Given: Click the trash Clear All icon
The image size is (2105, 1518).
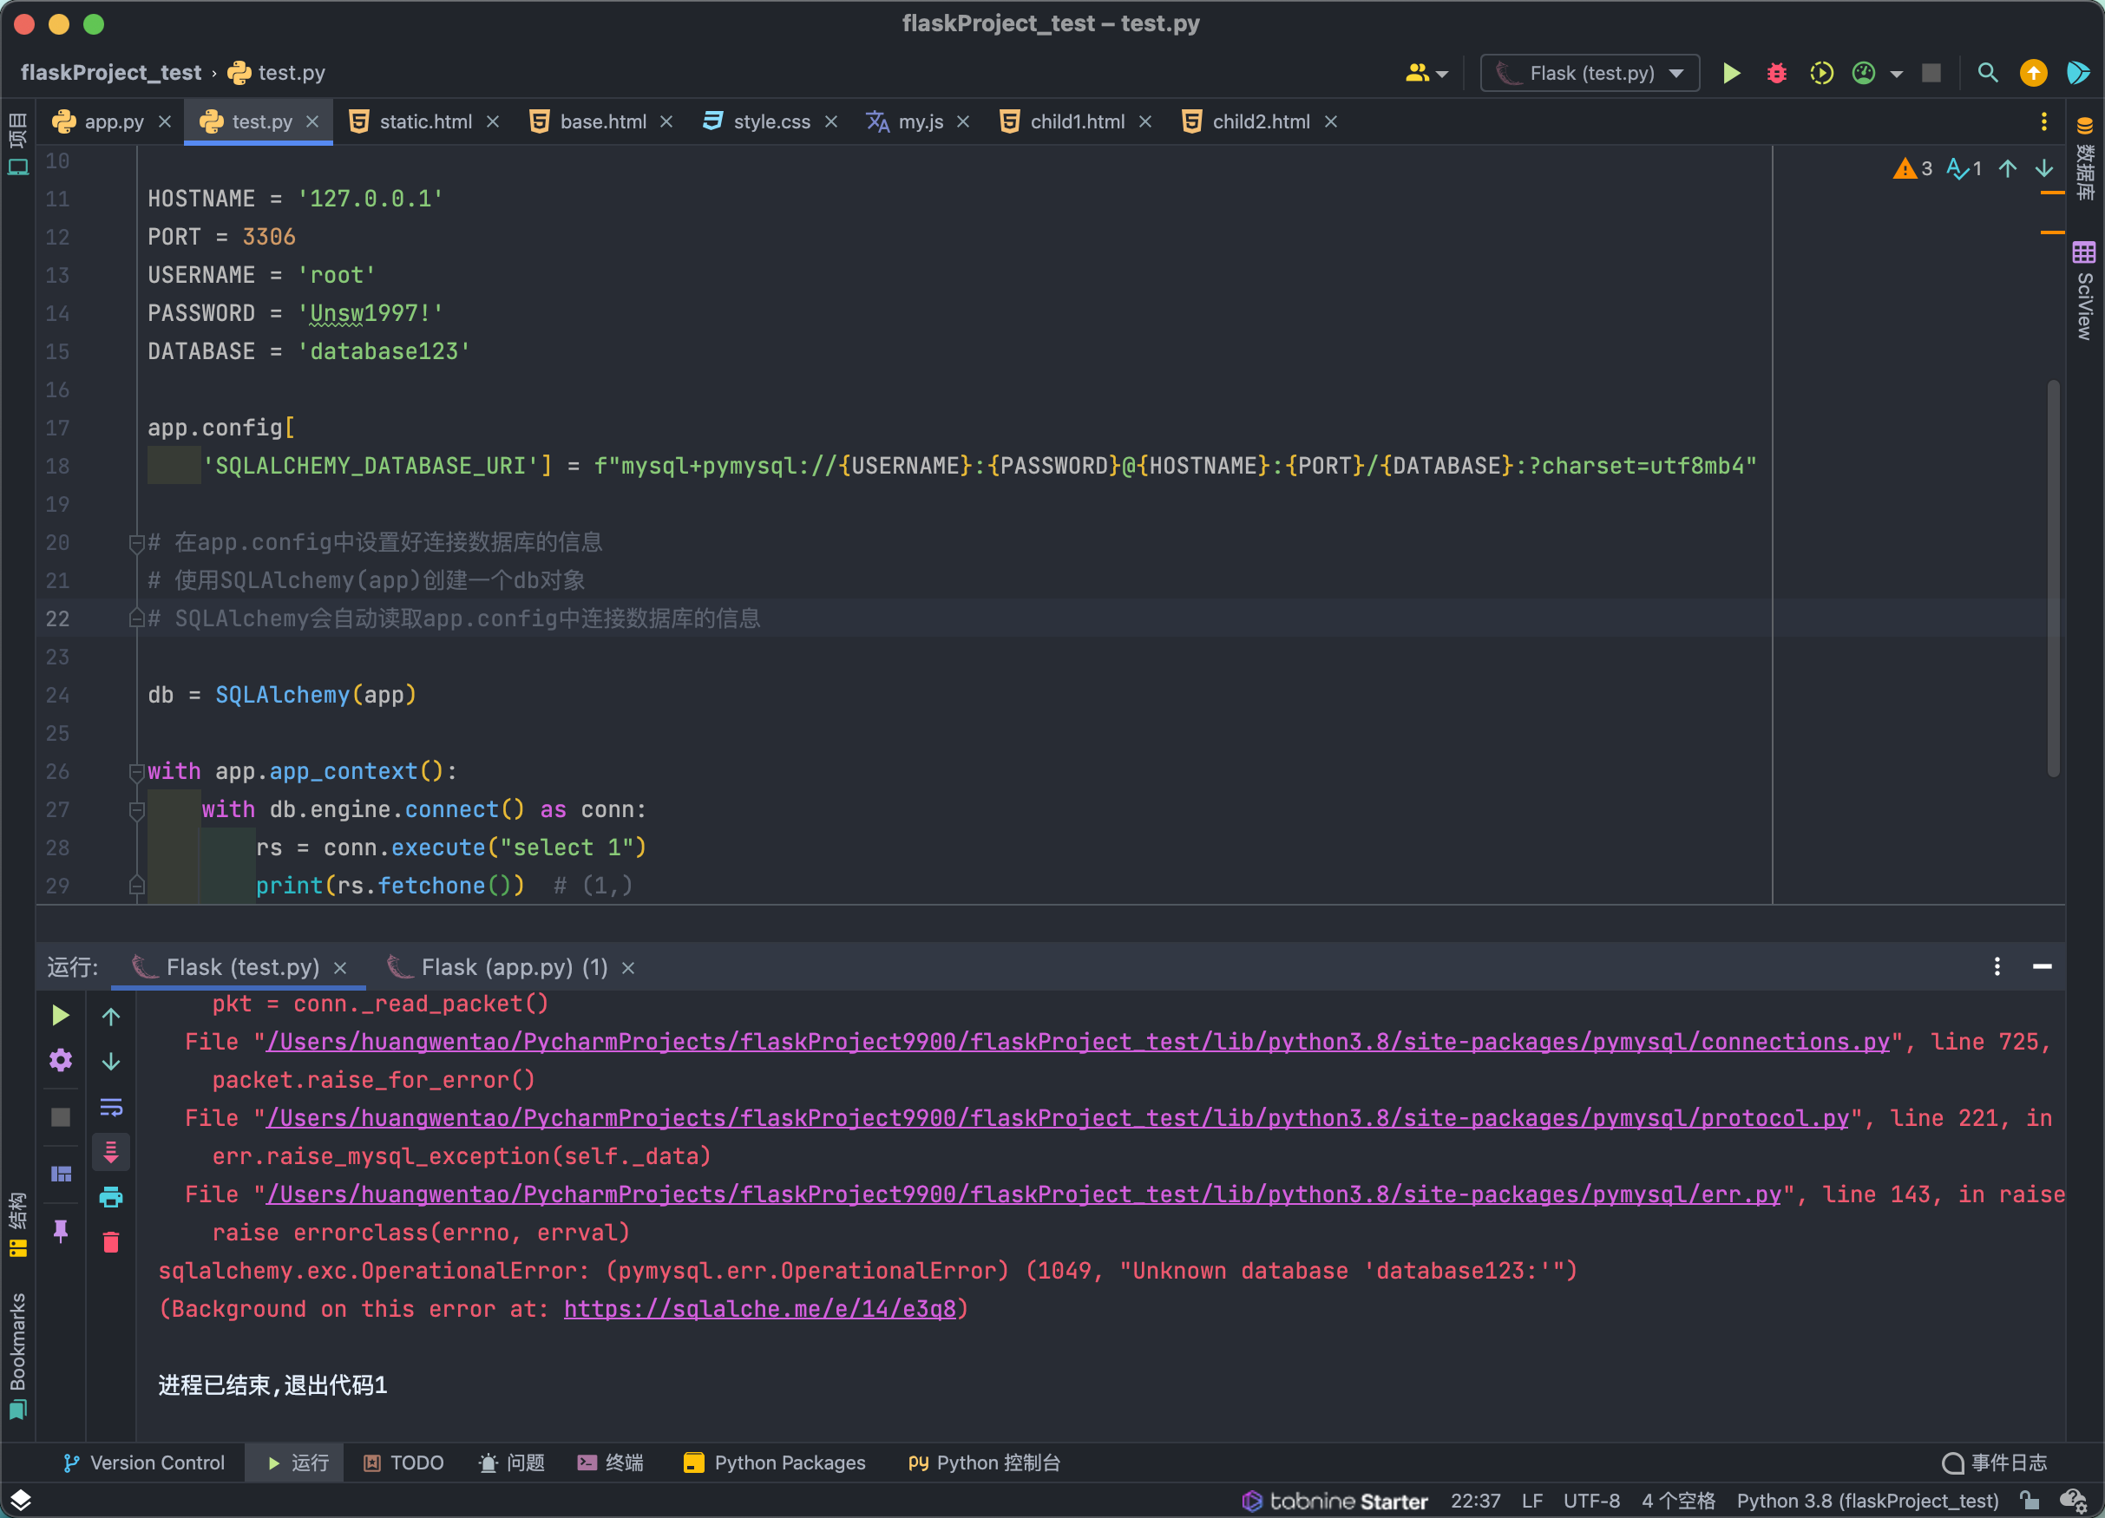Looking at the screenshot, I should coord(110,1242).
